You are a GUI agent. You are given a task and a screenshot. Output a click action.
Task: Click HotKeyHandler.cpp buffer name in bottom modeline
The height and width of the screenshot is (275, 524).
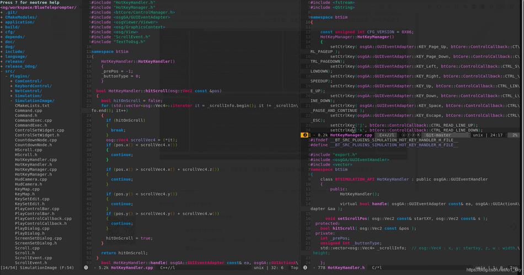pyautogui.click(x=132, y=267)
